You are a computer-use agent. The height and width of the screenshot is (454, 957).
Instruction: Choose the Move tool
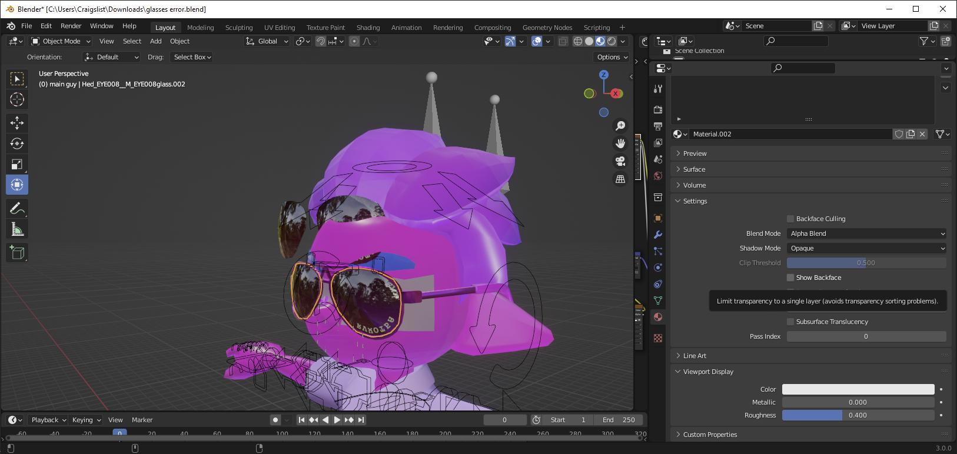point(17,123)
